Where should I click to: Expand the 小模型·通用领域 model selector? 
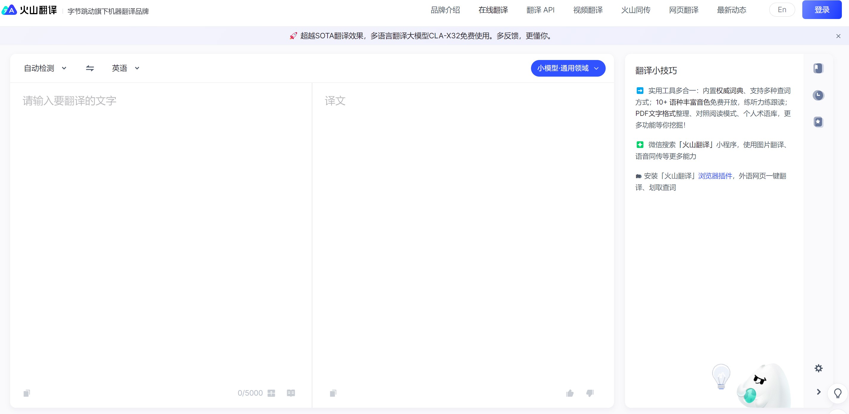tap(568, 68)
